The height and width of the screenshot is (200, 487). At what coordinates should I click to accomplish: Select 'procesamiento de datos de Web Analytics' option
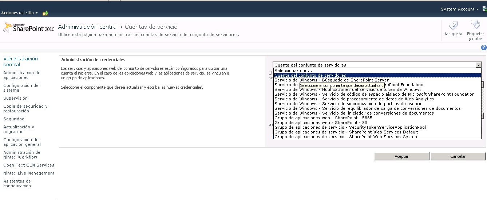pos(377,99)
